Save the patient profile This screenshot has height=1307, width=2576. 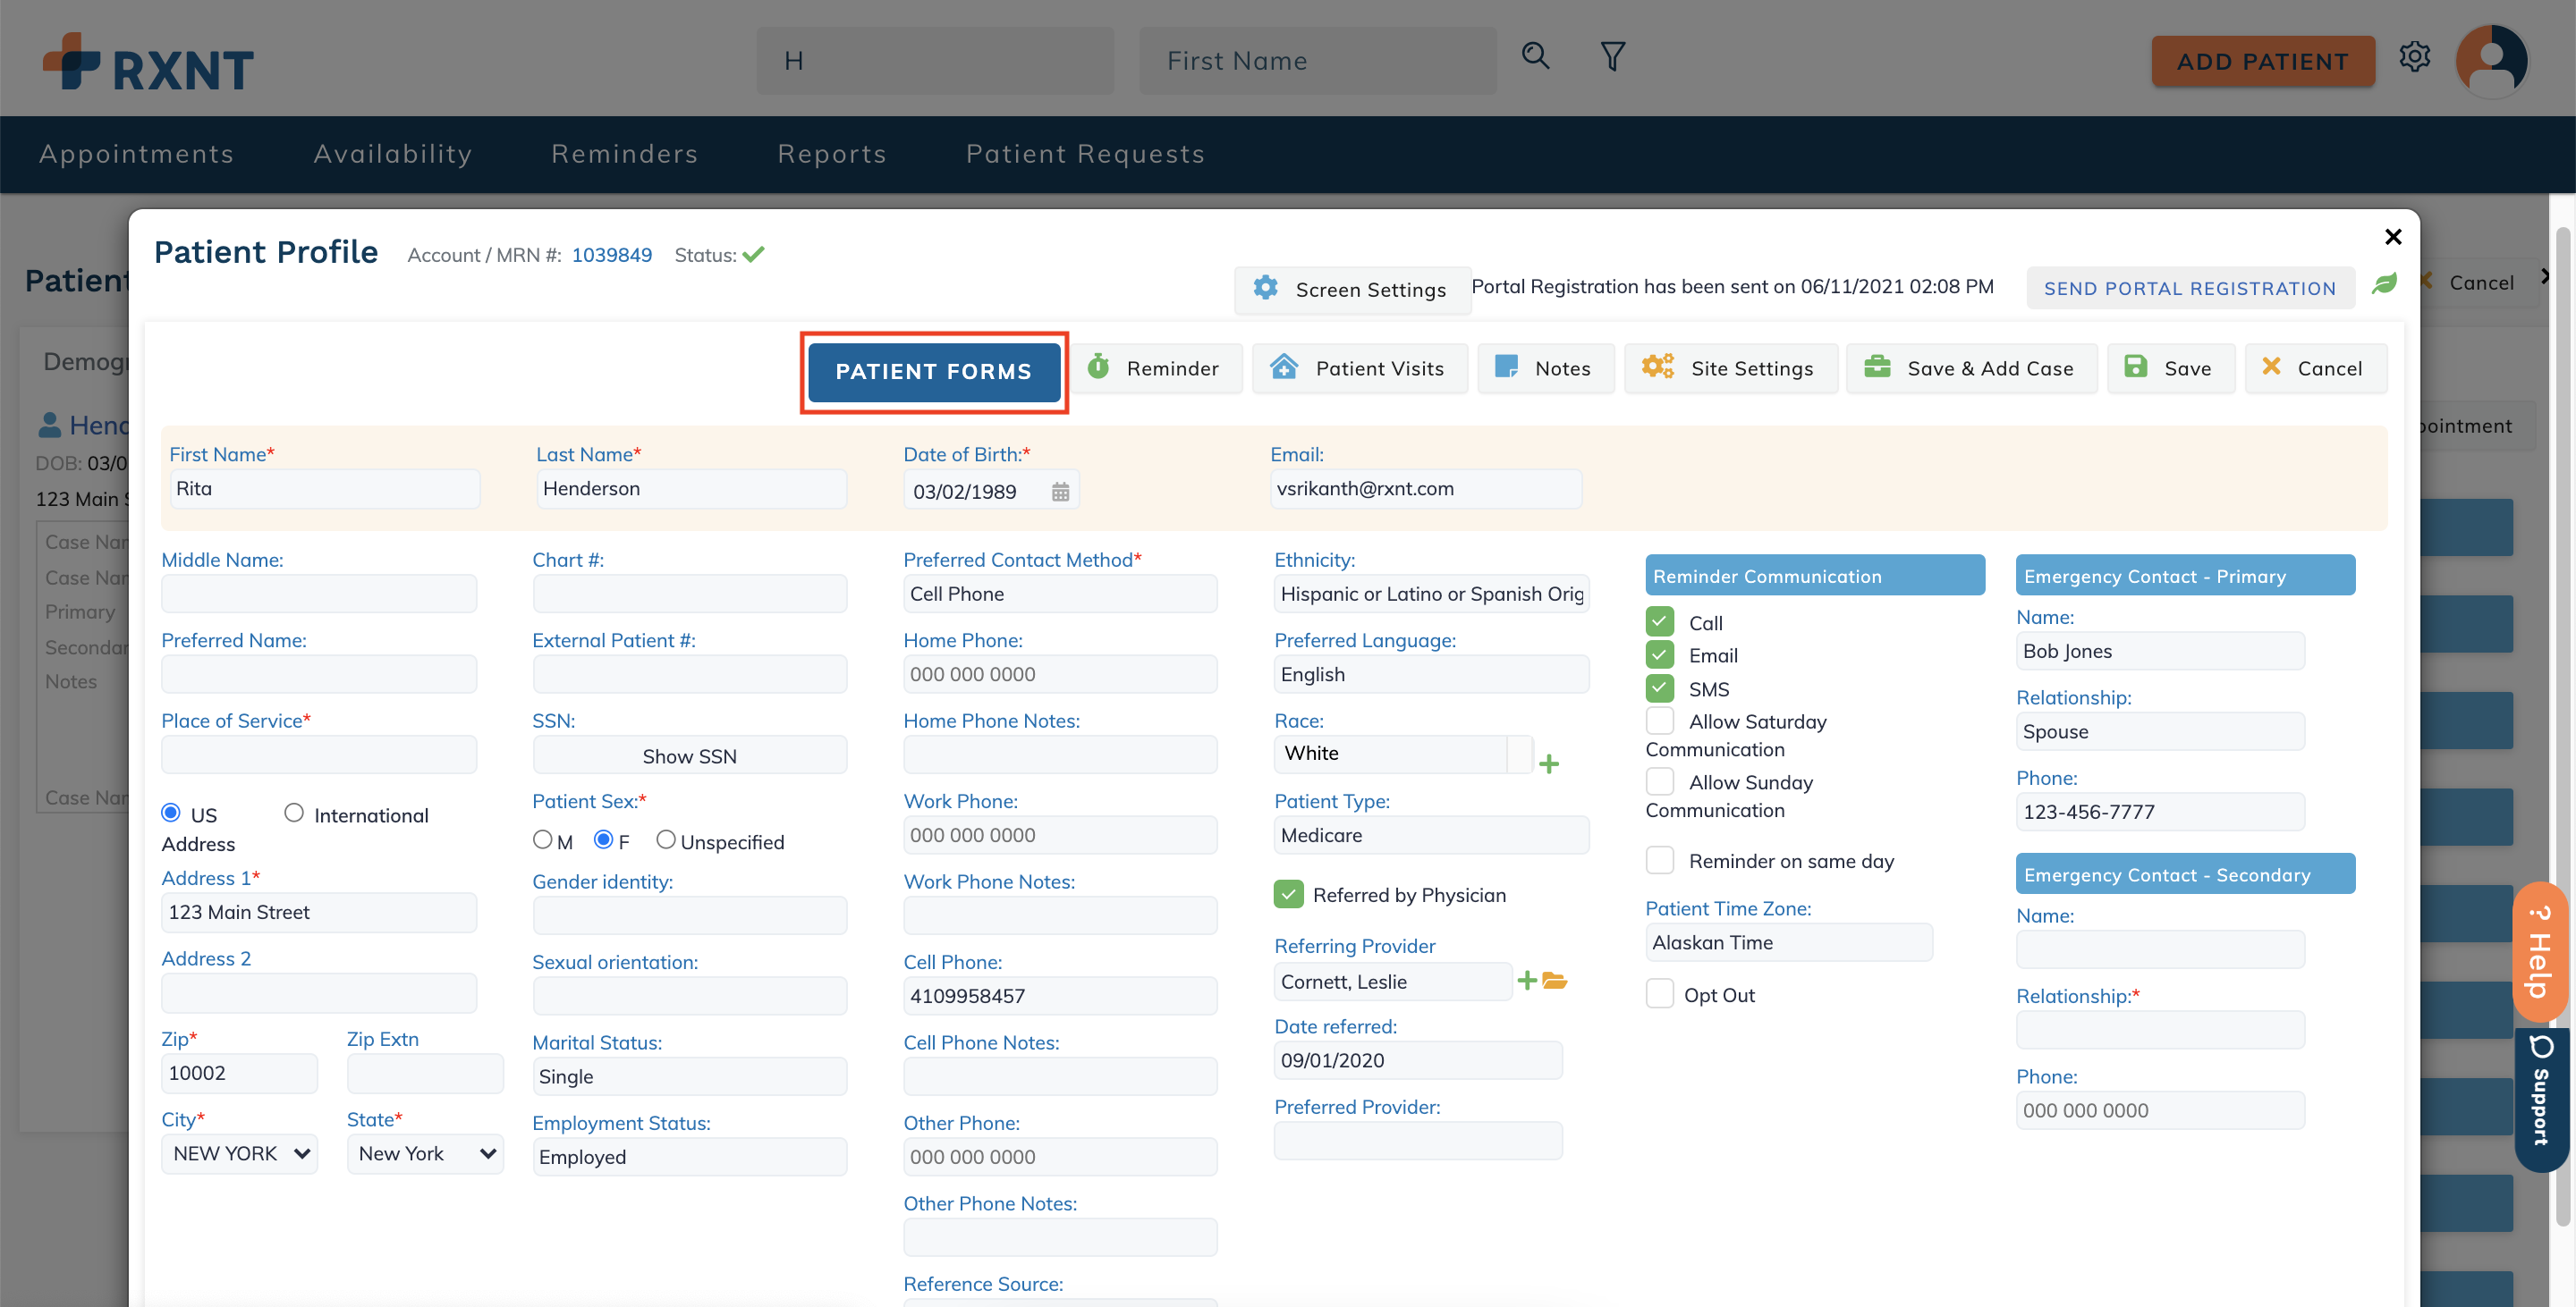(2171, 368)
